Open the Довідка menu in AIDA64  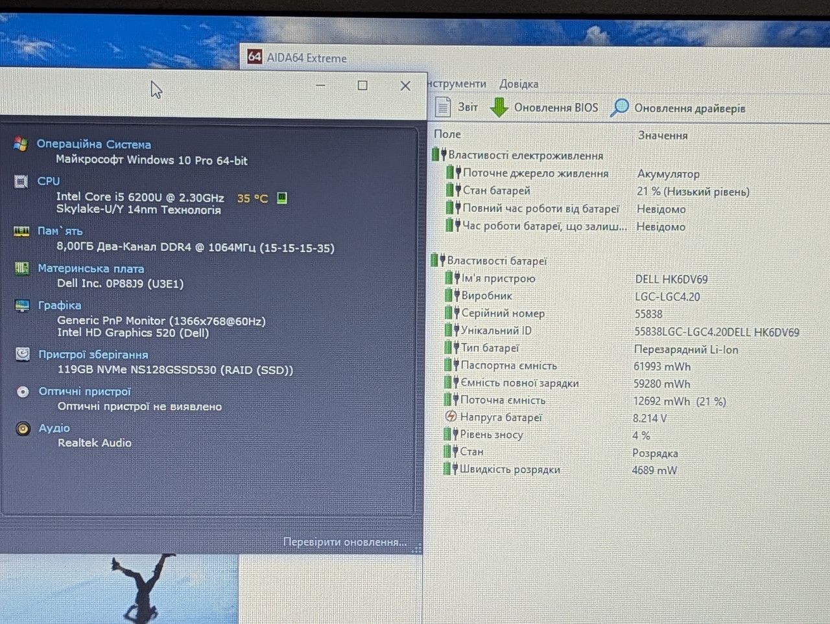[x=519, y=84]
